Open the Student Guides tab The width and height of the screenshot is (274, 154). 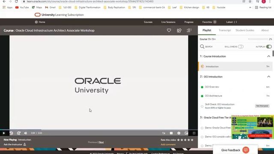coord(245,30)
